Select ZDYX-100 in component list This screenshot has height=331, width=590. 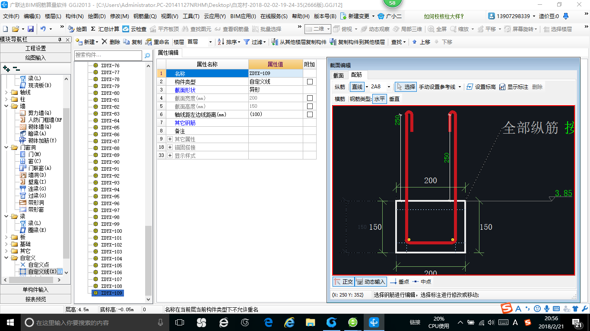(111, 231)
